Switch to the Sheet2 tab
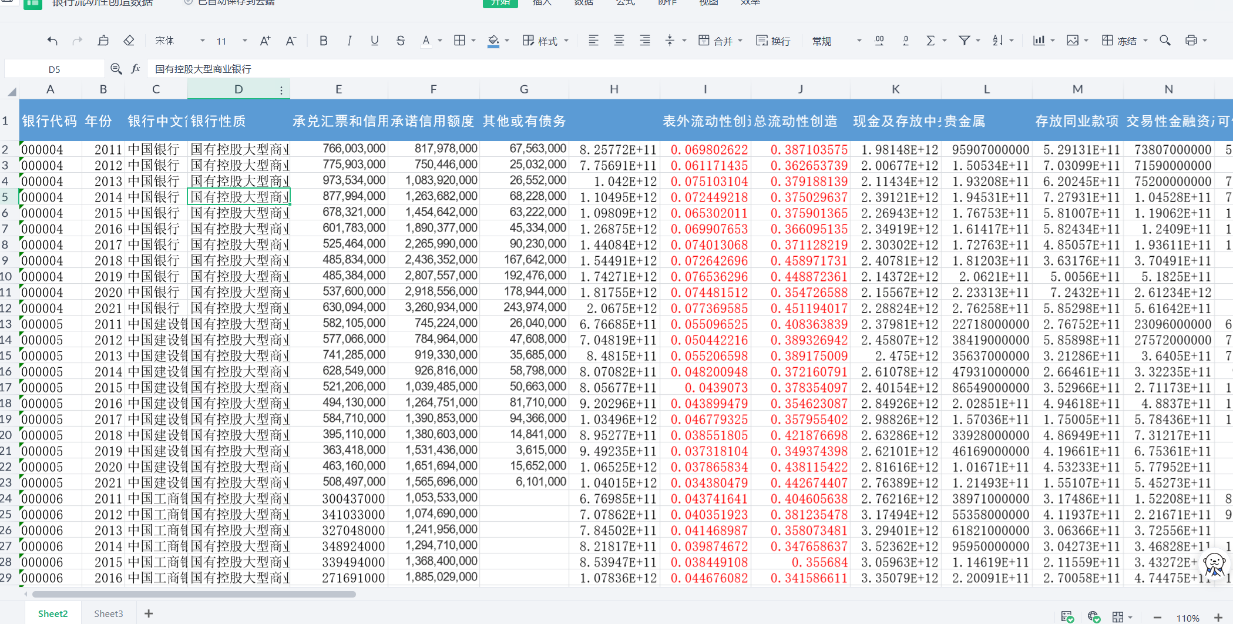1233x624 pixels. click(53, 613)
